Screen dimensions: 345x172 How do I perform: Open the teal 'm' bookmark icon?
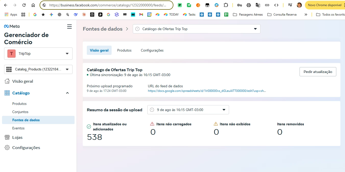(133, 15)
